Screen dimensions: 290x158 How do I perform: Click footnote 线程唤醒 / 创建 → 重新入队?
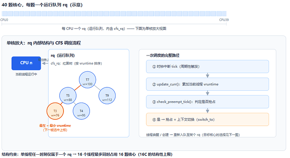click(193, 135)
